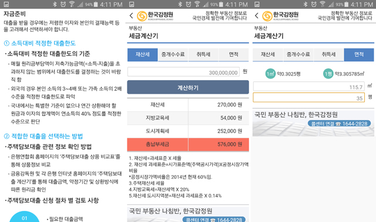Tap Bluetooth icon in left screen status bar
The width and height of the screenshot is (376, 222).
55,4
